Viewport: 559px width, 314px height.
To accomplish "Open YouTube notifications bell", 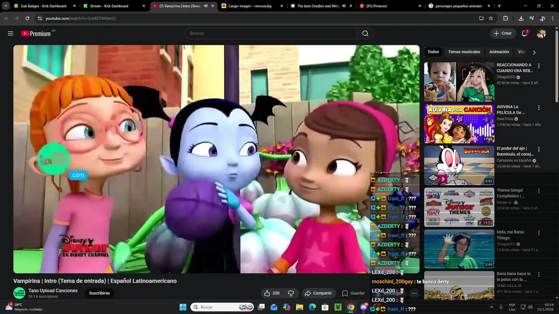I will click(524, 34).
